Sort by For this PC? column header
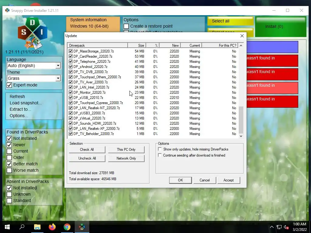This screenshot has height=233, width=311. (220, 46)
